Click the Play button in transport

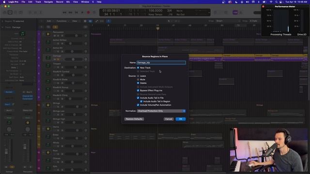click(82, 13)
